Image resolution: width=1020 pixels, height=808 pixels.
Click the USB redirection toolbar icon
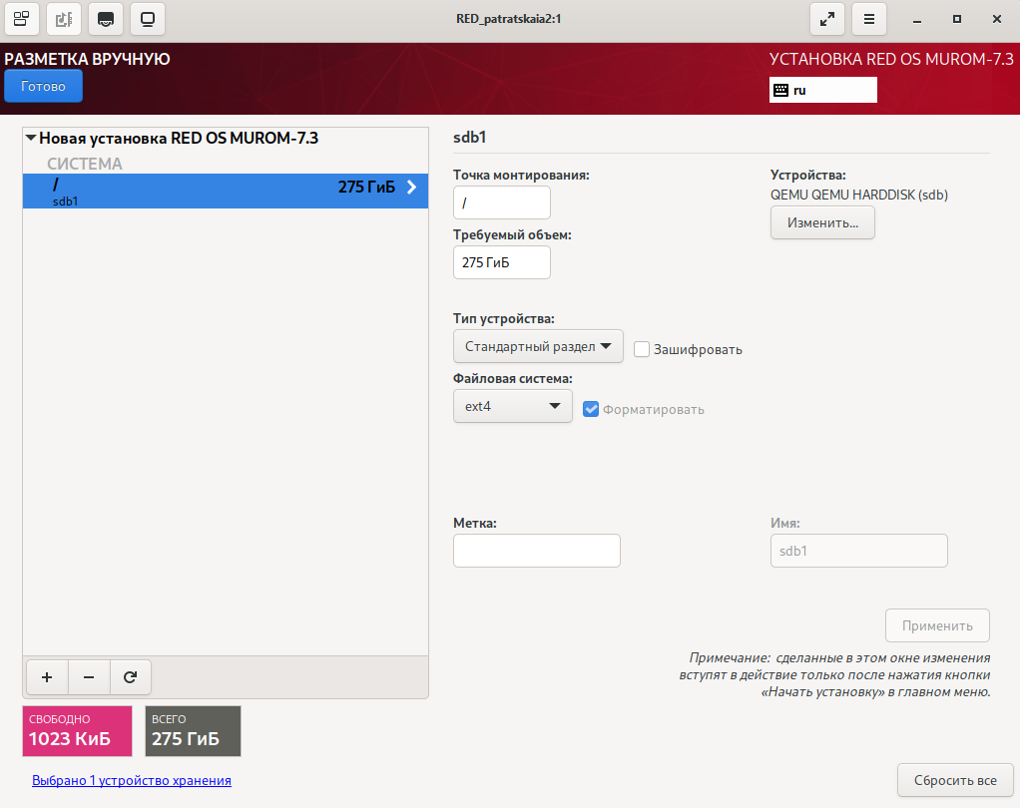[64, 19]
